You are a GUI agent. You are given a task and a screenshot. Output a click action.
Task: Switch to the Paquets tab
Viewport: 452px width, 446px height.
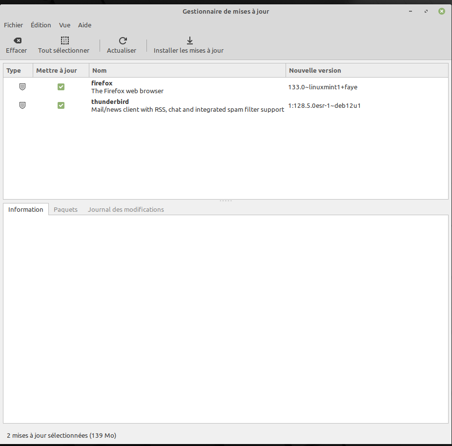[65, 209]
